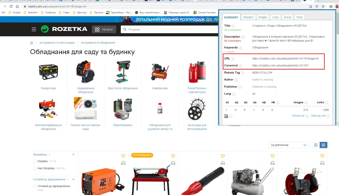Open the Зварювальне обладнання category
This screenshot has width=339, height=195.
pos(86,90)
